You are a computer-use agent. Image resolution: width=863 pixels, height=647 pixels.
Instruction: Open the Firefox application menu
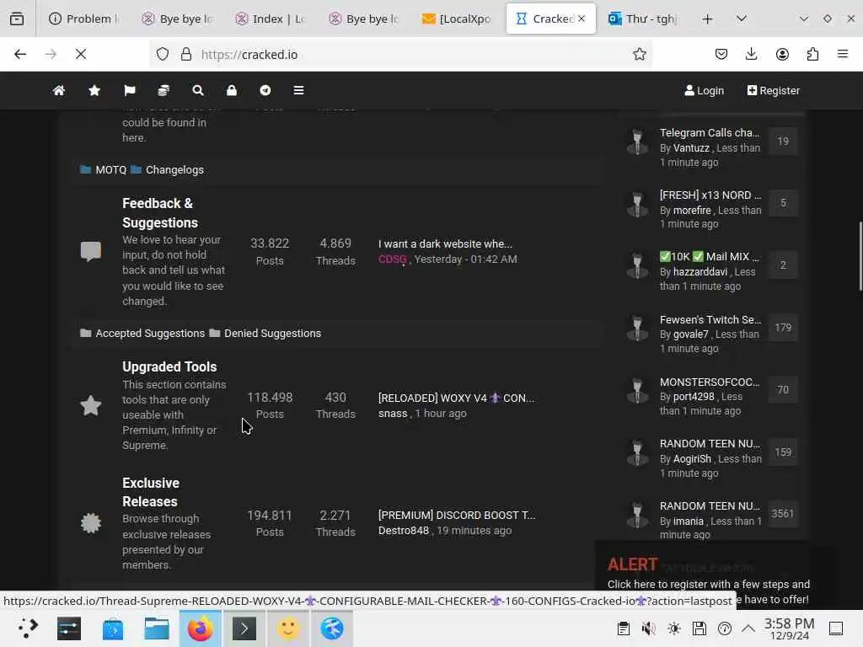tap(843, 54)
